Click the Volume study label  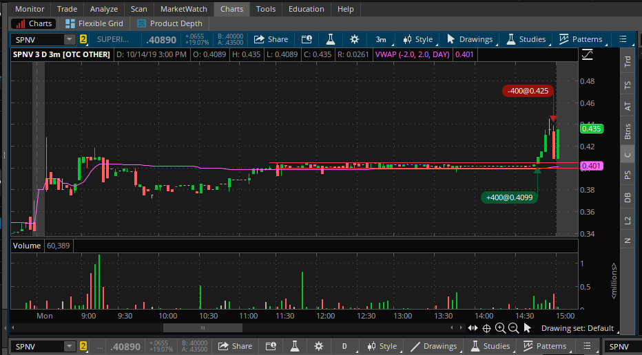click(x=27, y=246)
